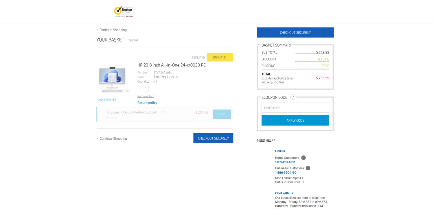
Task: Click the info dot next to Business Customers
Action: (x=308, y=168)
